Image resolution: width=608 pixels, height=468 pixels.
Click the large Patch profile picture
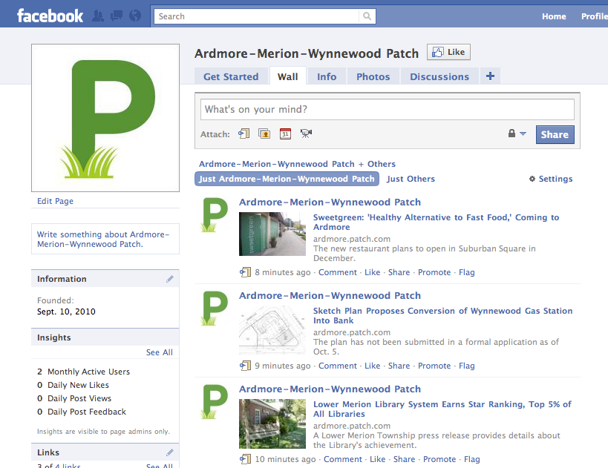point(105,118)
